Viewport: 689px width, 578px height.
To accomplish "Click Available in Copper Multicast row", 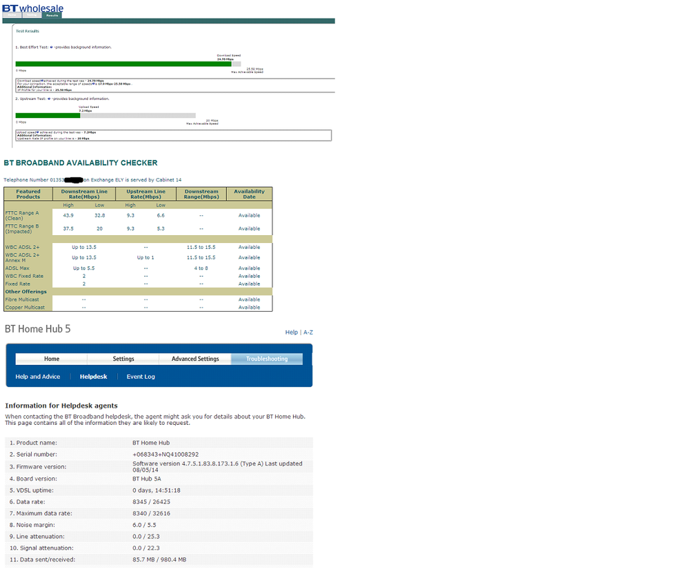I will click(249, 308).
